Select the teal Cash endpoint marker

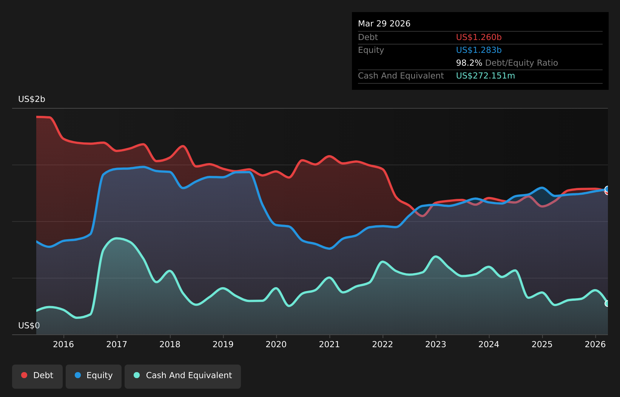607,303
